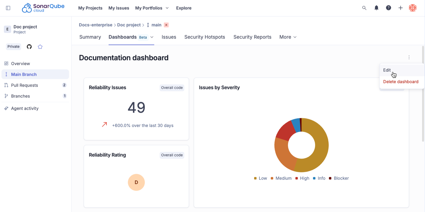Expand the More menu in the project tabs

(287, 37)
